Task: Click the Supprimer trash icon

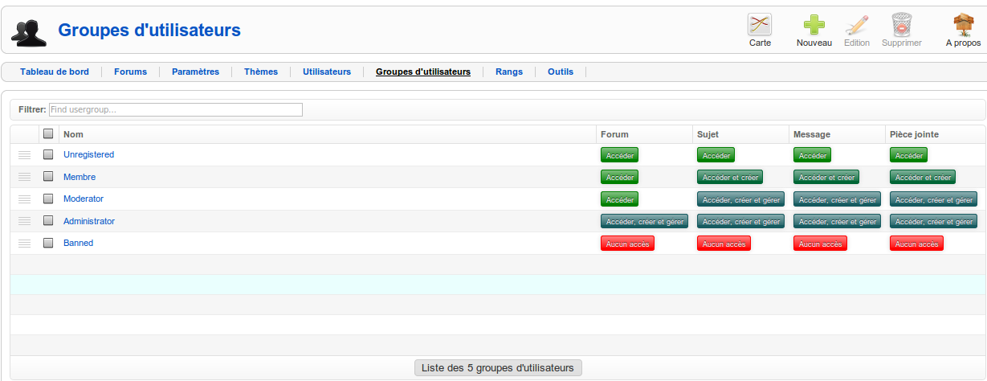Action: click(x=901, y=25)
